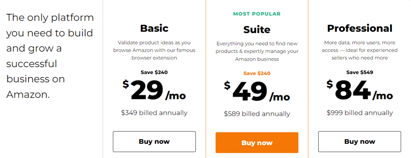This screenshot has width=411, height=158.
Task: Click the Professional plan description text
Action: (x=360, y=50)
